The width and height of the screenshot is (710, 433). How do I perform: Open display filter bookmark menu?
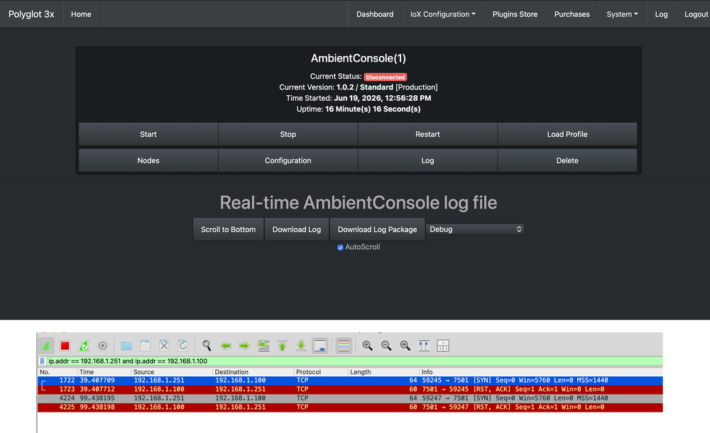point(42,361)
